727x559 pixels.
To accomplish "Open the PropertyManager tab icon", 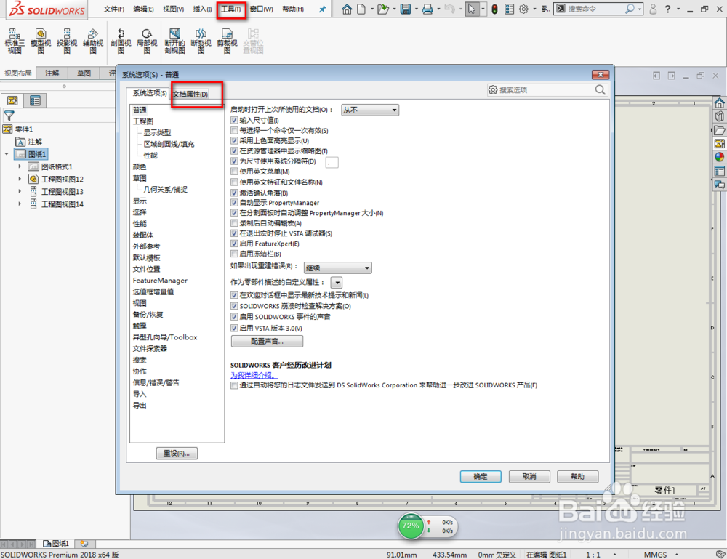I will [x=35, y=100].
